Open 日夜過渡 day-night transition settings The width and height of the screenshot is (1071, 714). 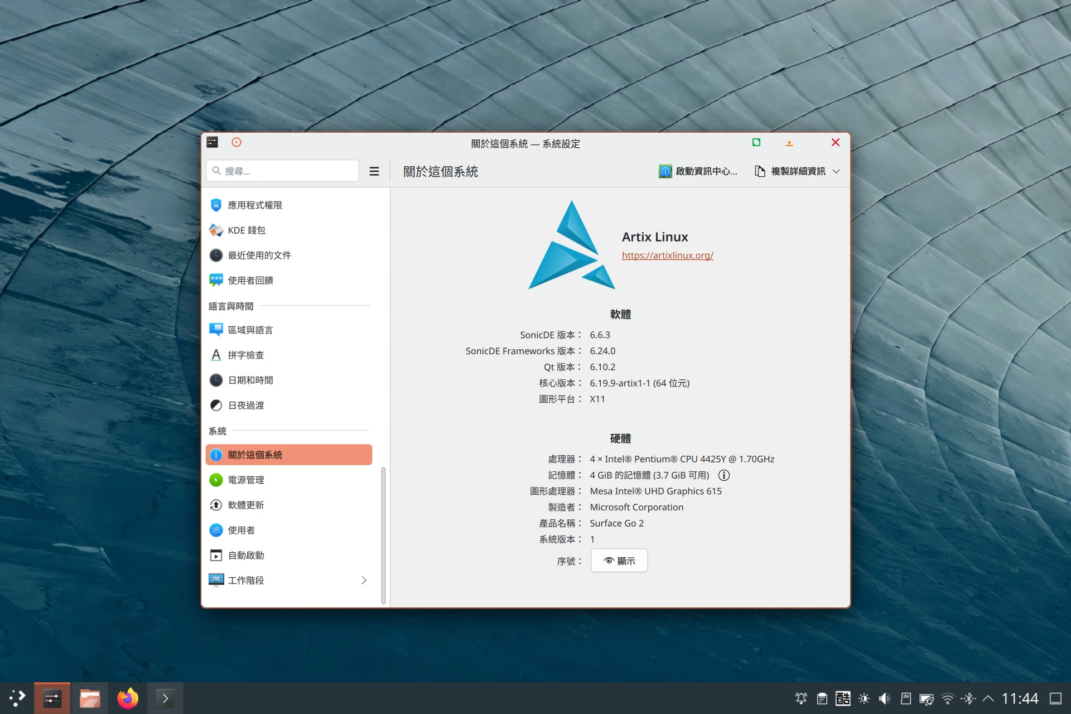pyautogui.click(x=246, y=405)
